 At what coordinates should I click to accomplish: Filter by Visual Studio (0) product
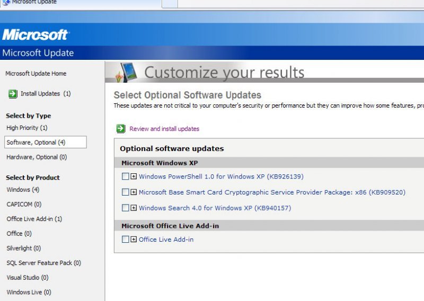coord(28,278)
